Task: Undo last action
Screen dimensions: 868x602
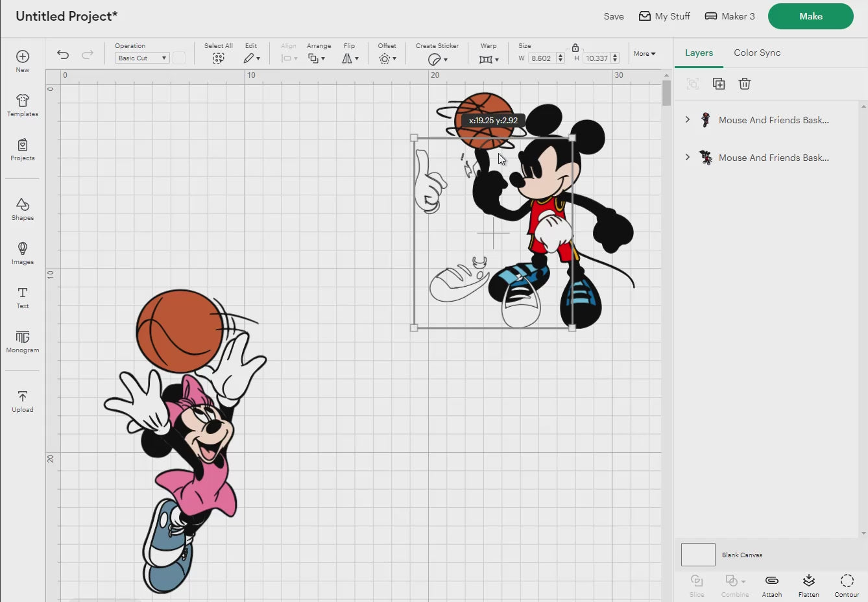Action: coord(63,54)
